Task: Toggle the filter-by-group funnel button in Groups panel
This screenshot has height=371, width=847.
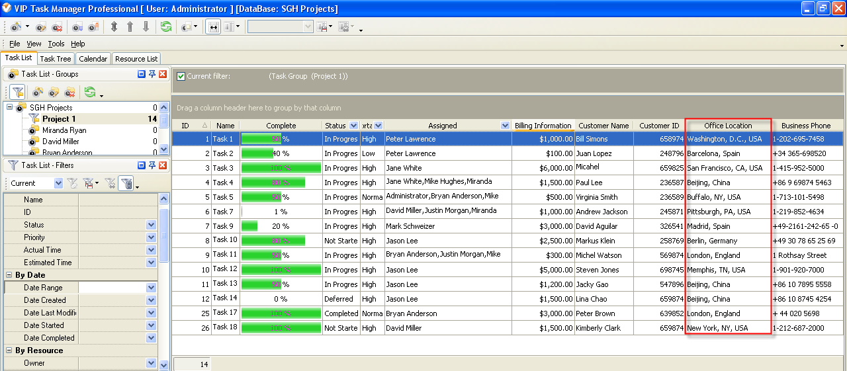Action: click(x=17, y=93)
